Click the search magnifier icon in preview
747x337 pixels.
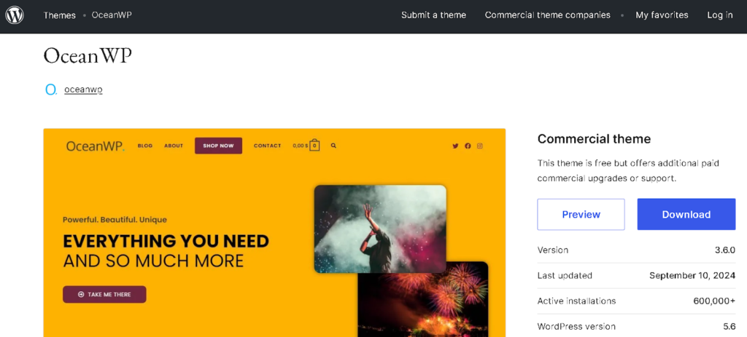pyautogui.click(x=333, y=146)
